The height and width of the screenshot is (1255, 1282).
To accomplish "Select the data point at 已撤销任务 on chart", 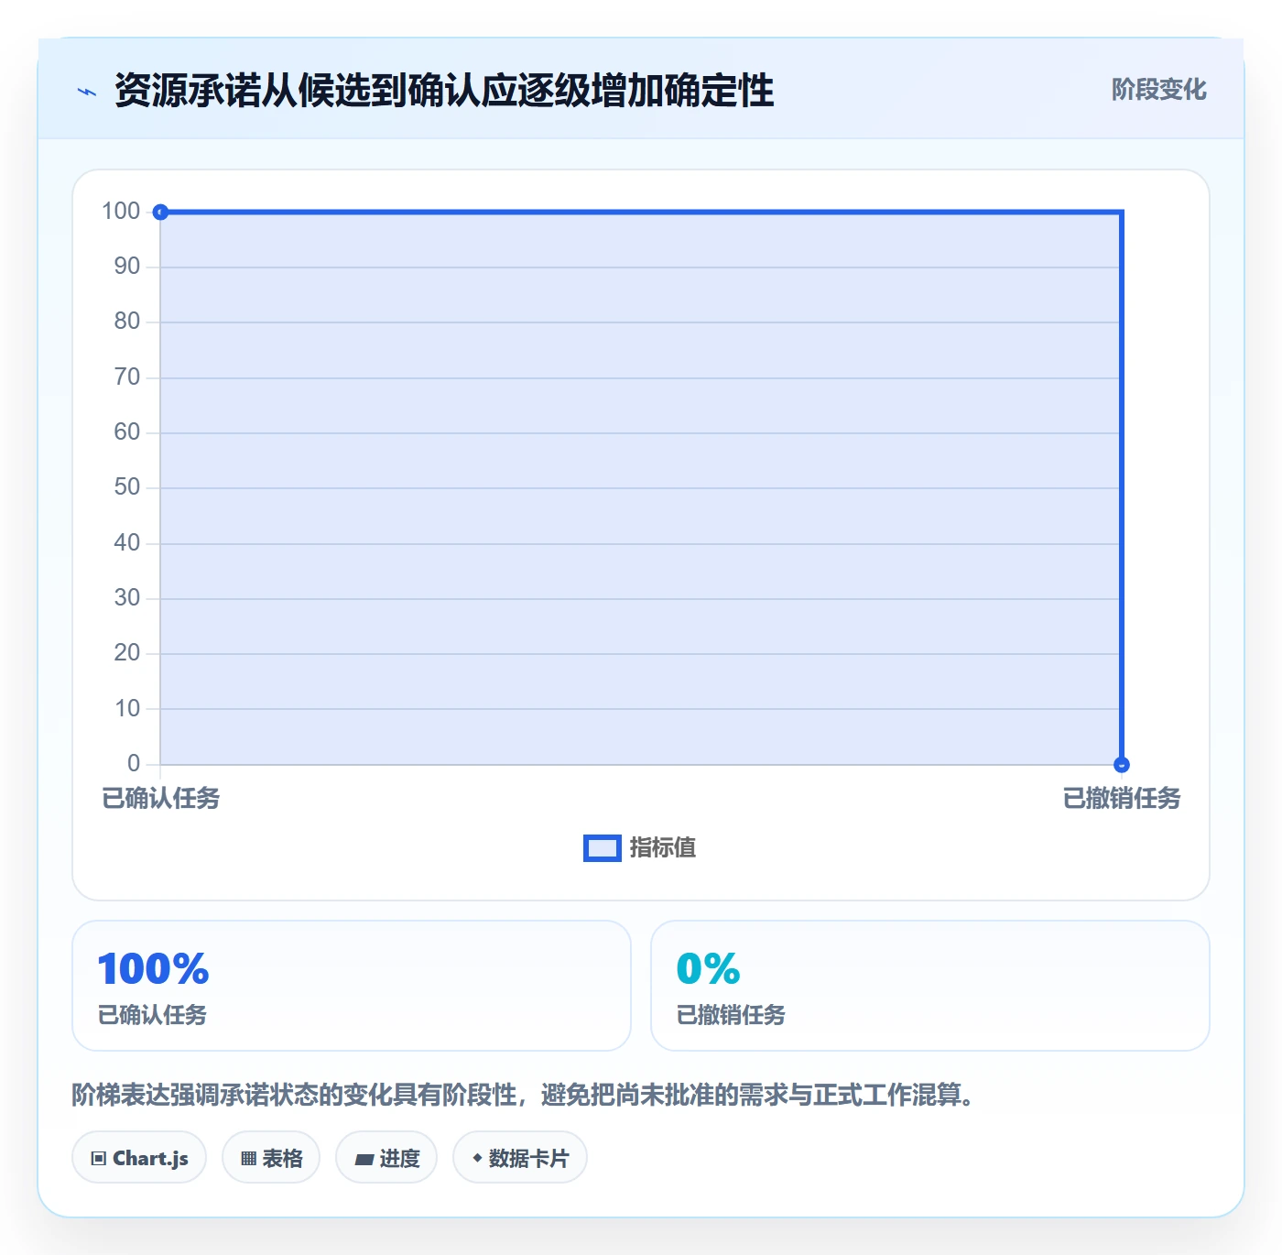I will pyautogui.click(x=1122, y=765).
